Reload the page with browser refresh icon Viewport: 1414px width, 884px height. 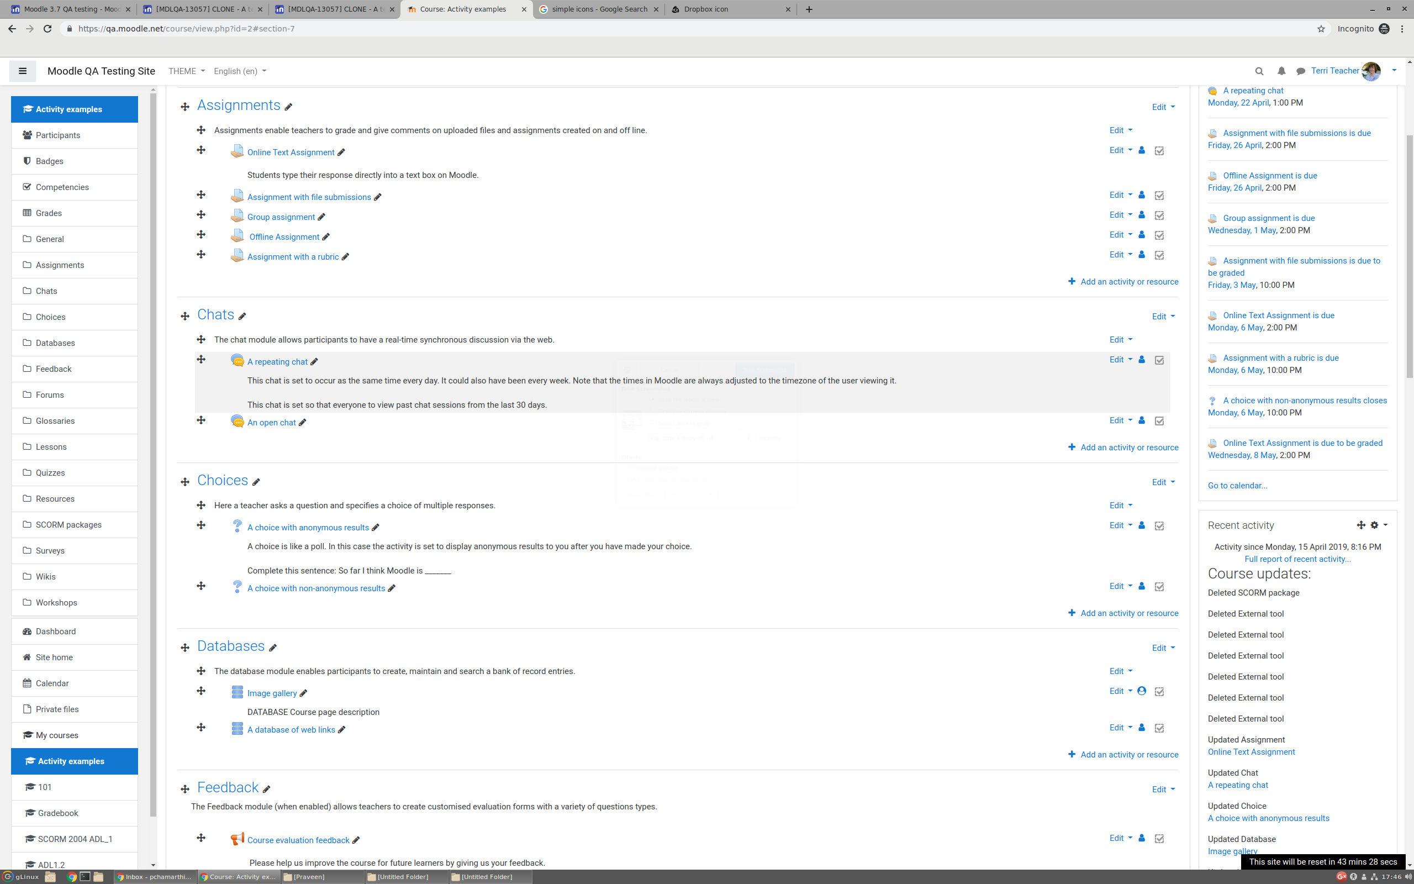coord(48,29)
